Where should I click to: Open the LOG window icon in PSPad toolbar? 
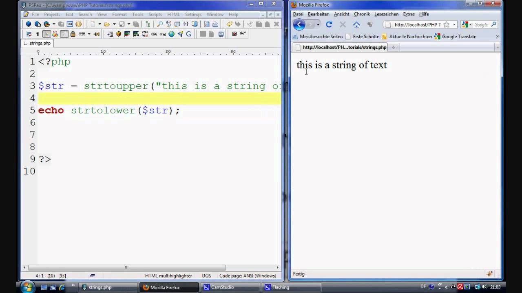pyautogui.click(x=70, y=24)
